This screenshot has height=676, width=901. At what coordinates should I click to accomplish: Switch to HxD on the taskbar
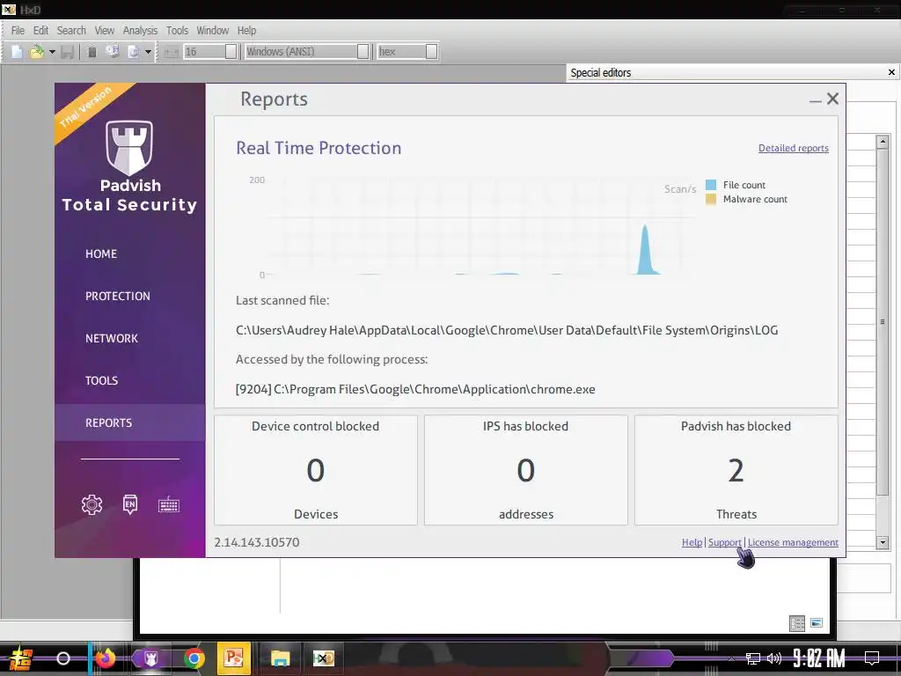pos(324,658)
